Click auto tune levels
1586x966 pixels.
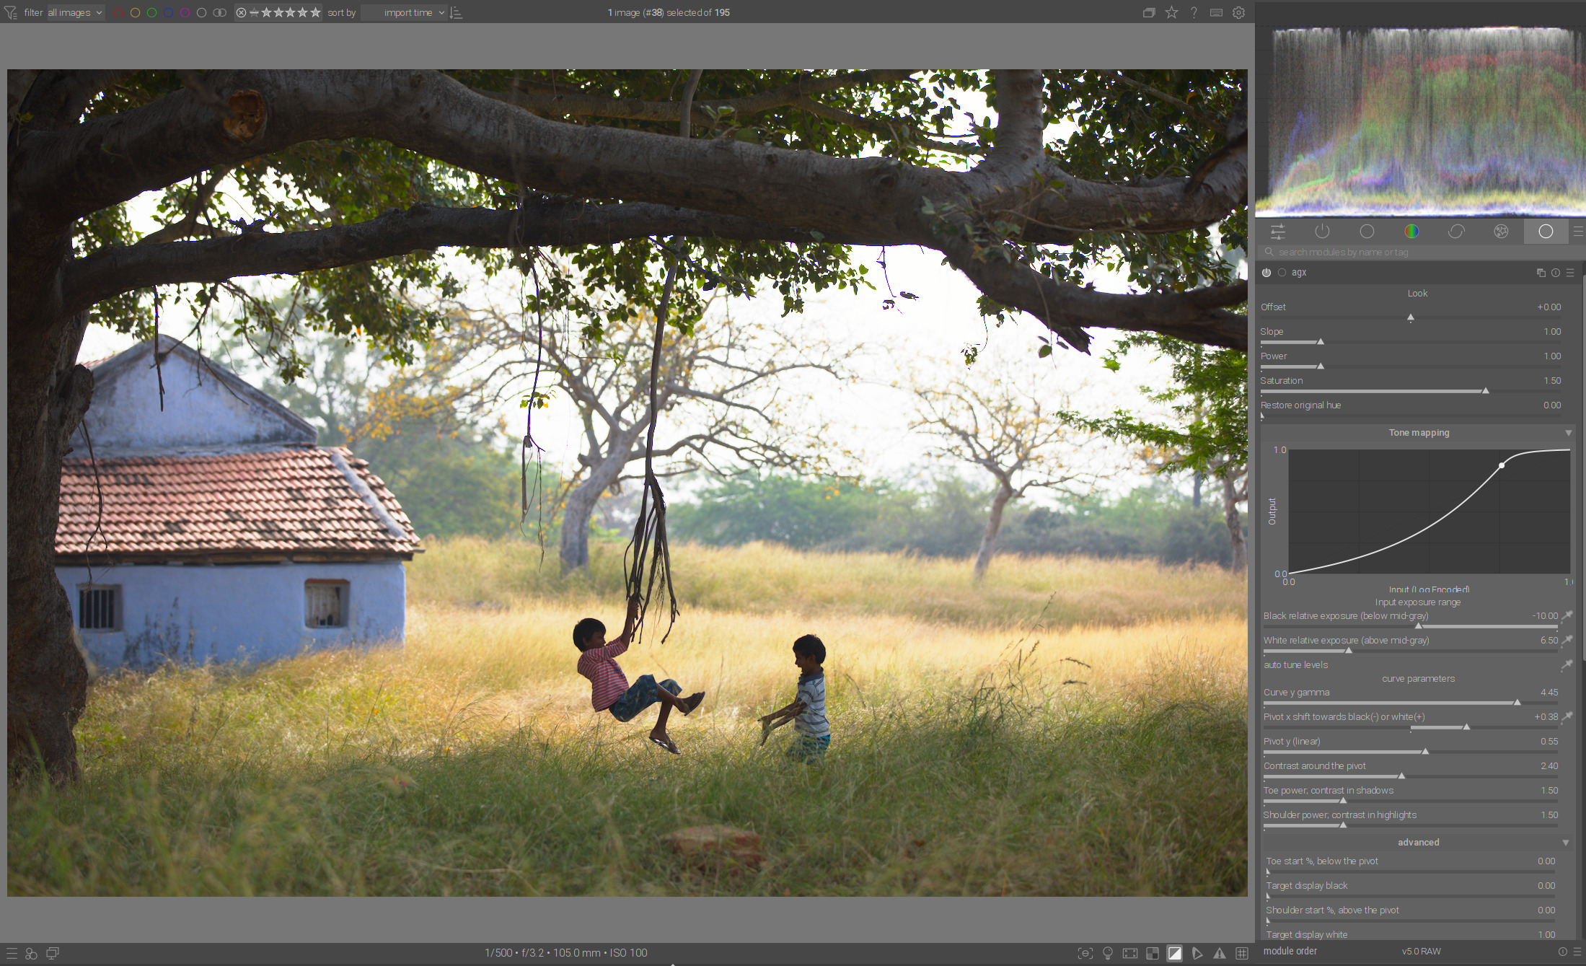click(1295, 664)
